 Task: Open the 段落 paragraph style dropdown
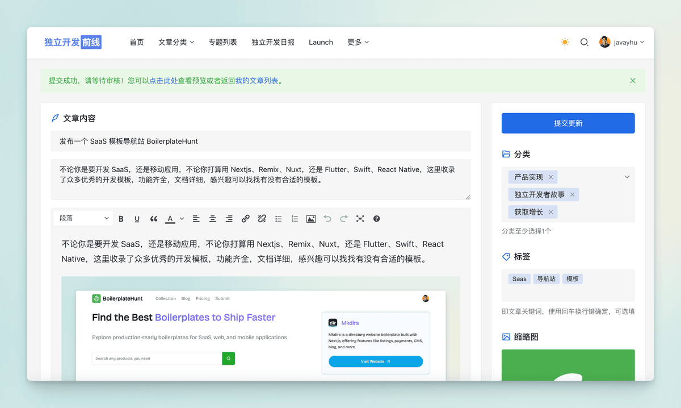coord(84,219)
